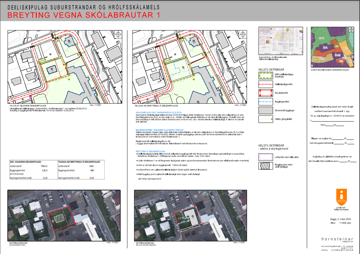The height and width of the screenshot is (254, 360).
Task: Pick the grey 'Núverandi byggingar' swatch
Action: [267, 111]
